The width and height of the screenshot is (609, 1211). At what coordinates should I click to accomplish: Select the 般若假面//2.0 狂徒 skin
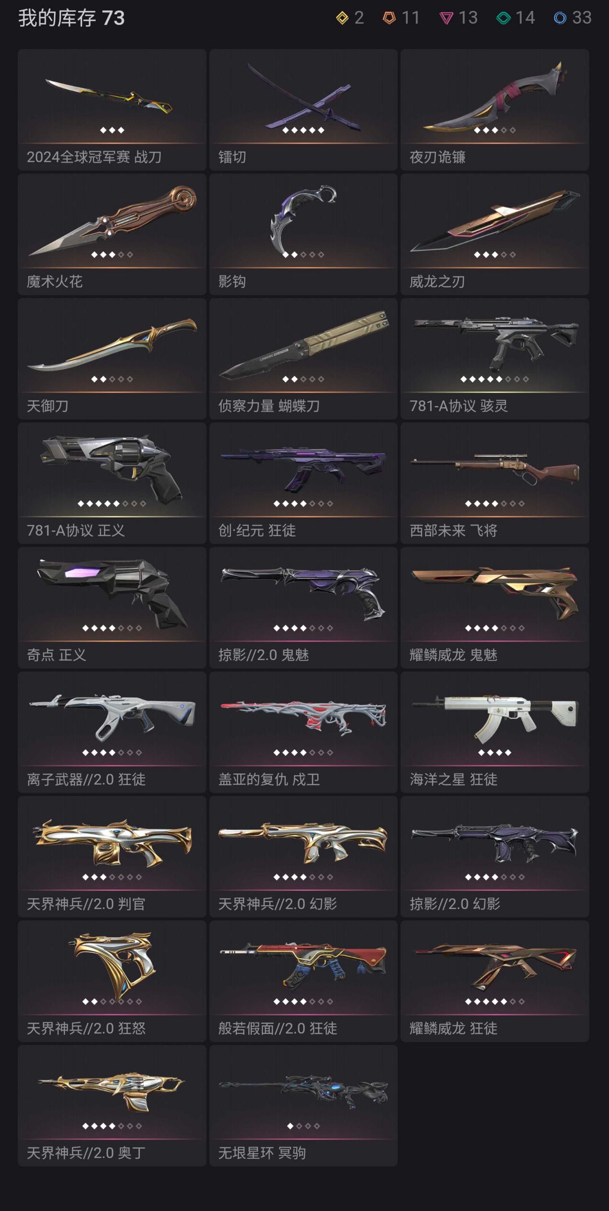[x=303, y=981]
